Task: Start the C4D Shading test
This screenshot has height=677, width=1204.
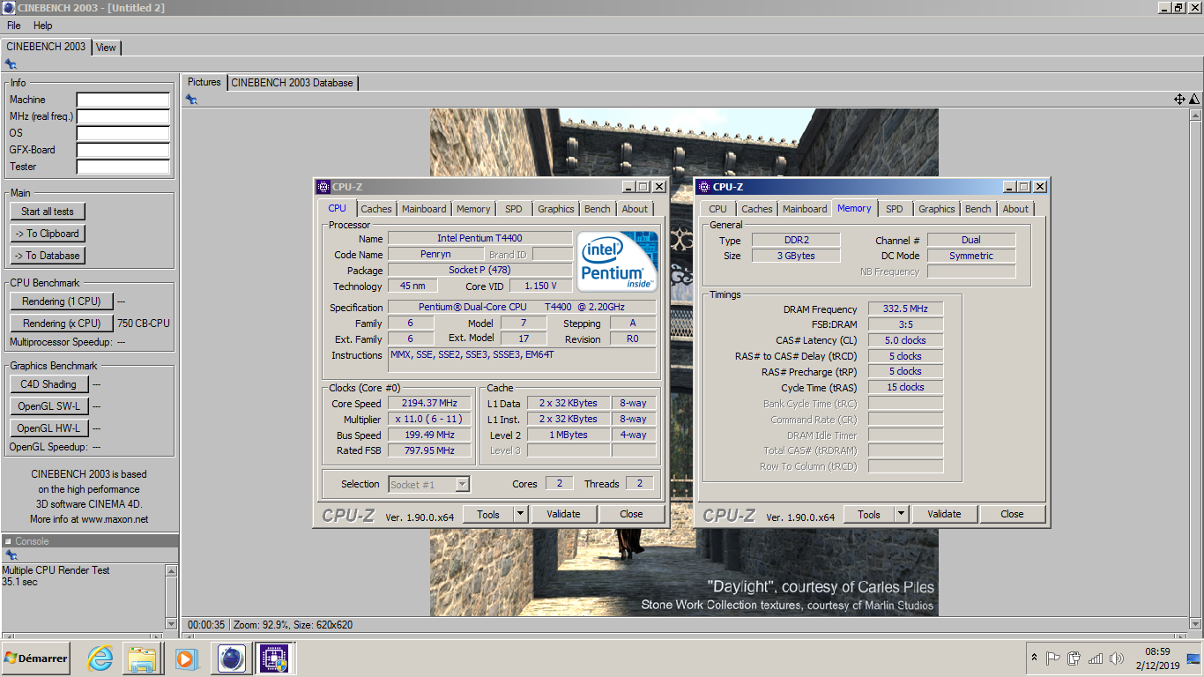Action: 49,384
